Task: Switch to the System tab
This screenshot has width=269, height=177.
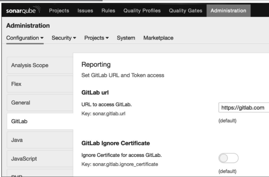Action: [126, 38]
